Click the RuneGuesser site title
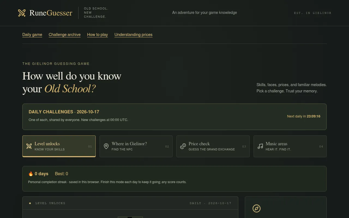The width and height of the screenshot is (349, 218). (x=51, y=13)
